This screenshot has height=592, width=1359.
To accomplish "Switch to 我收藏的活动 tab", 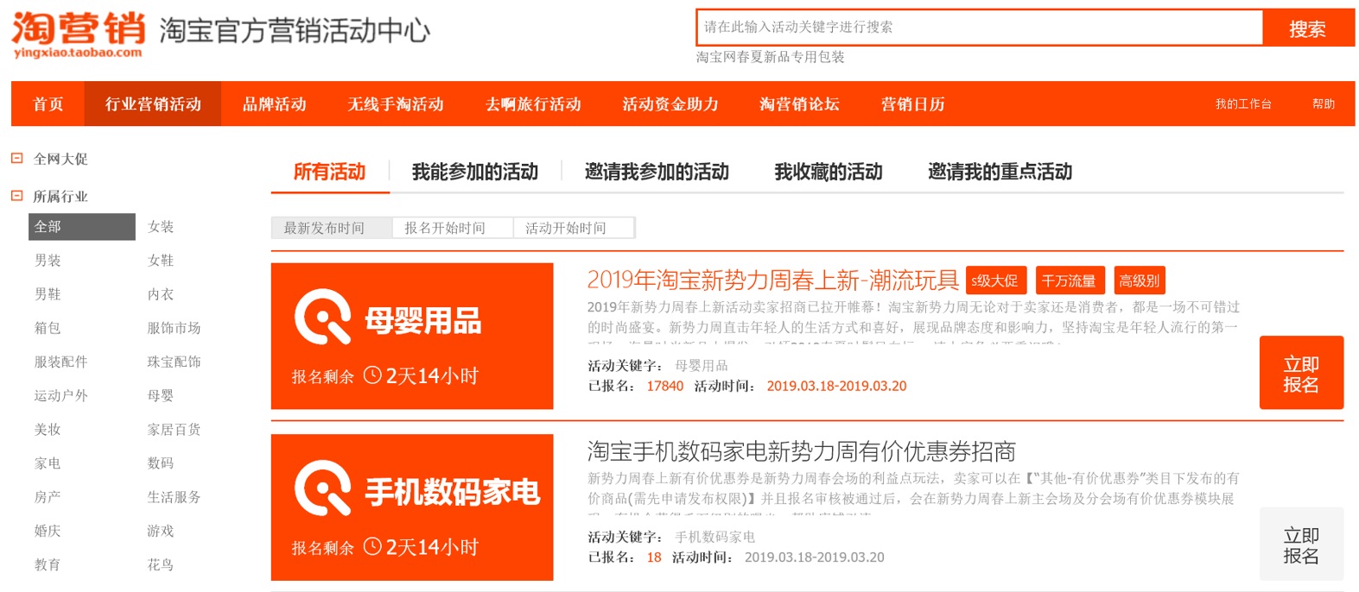I will click(x=829, y=172).
